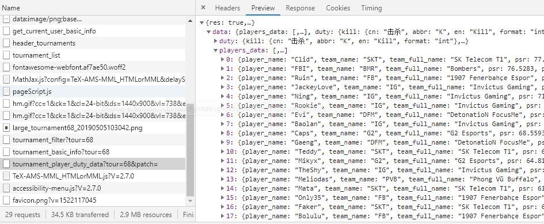Select the tournament_player_duty_data?tour=68&patch= request
Image resolution: width=544 pixels, height=224 pixels.
[x=93, y=164]
